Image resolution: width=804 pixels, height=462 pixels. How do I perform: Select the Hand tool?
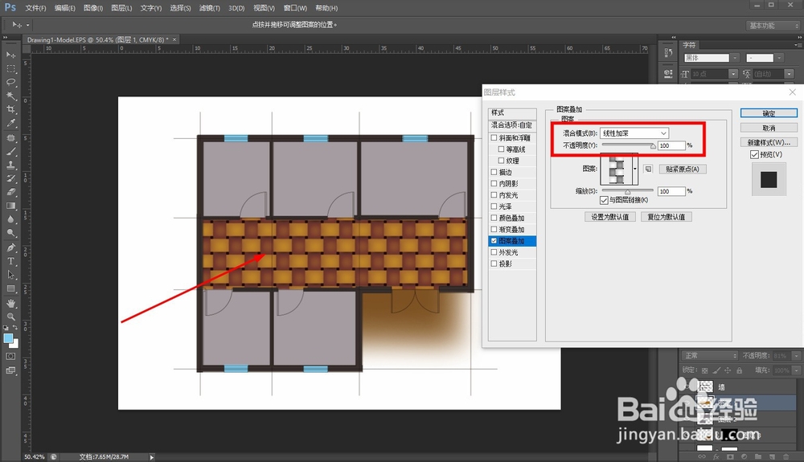10,303
